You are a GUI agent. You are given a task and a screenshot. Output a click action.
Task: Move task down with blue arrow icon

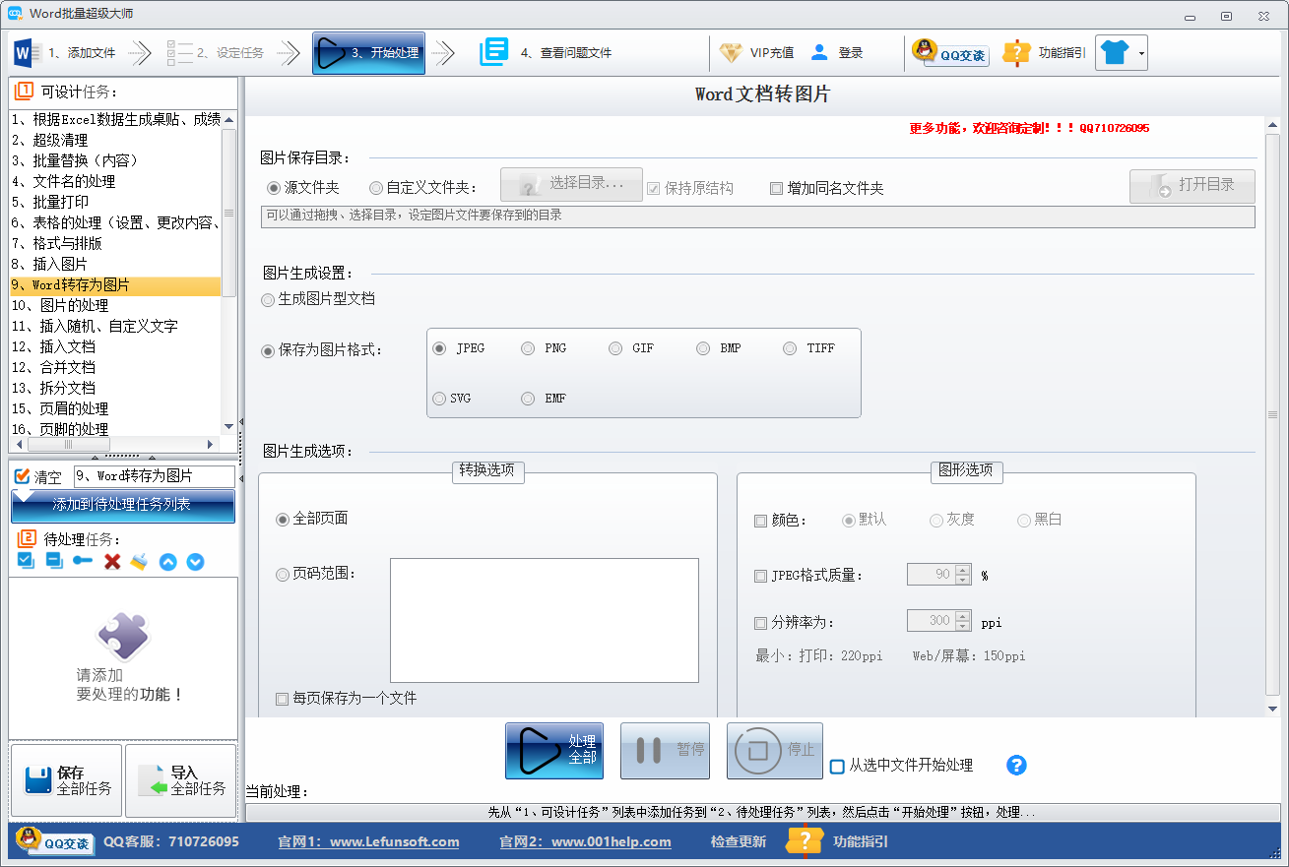[195, 562]
